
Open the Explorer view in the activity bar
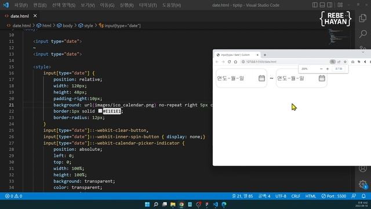363,18
